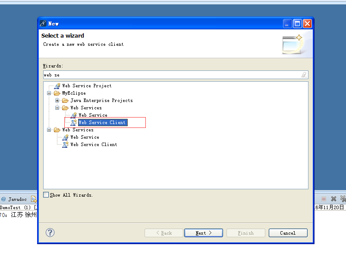Click the icon right of the Javadoc tab

(x=34, y=199)
